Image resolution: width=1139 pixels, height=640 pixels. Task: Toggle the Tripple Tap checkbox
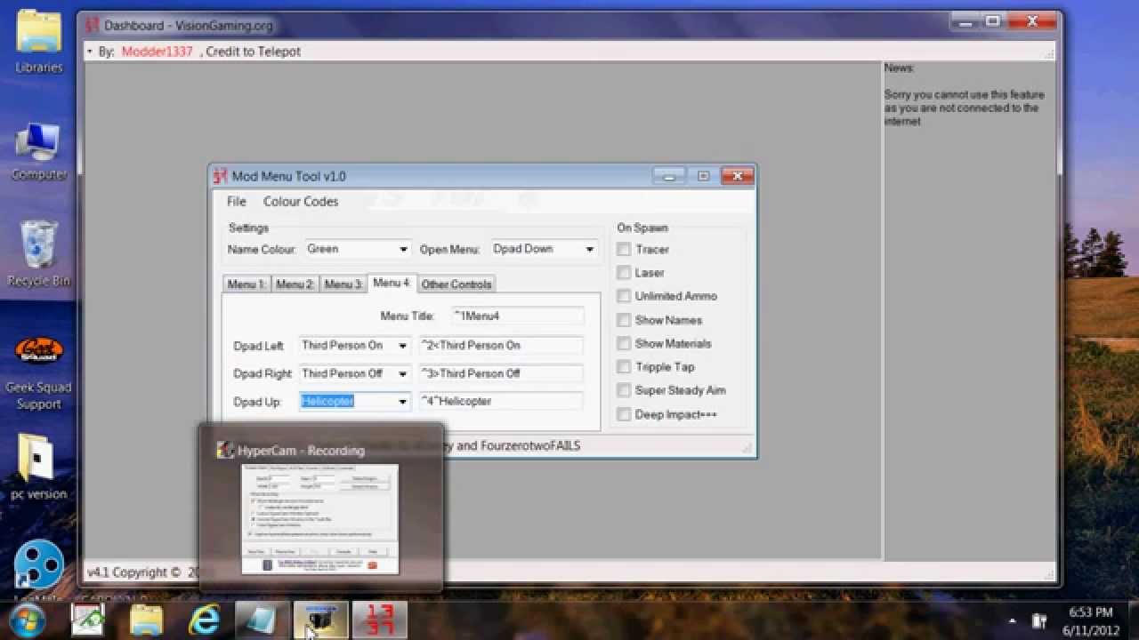pos(625,366)
